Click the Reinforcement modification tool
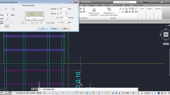 pos(94,12)
